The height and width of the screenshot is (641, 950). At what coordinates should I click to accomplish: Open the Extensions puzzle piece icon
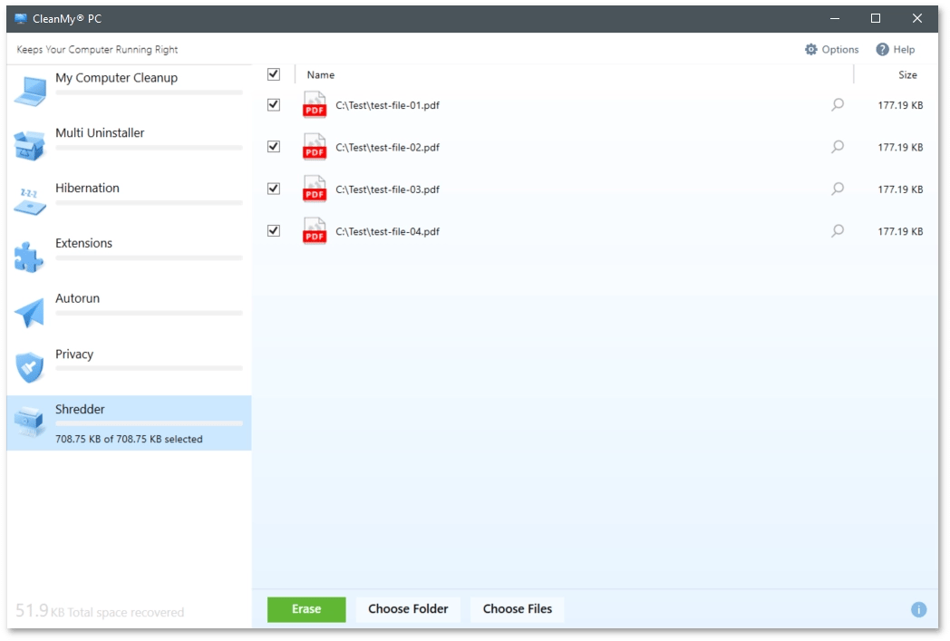[x=28, y=257]
